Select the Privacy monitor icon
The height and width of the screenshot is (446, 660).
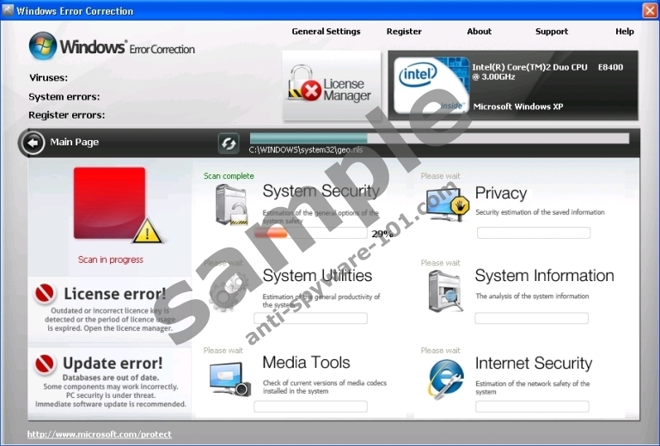(x=445, y=205)
